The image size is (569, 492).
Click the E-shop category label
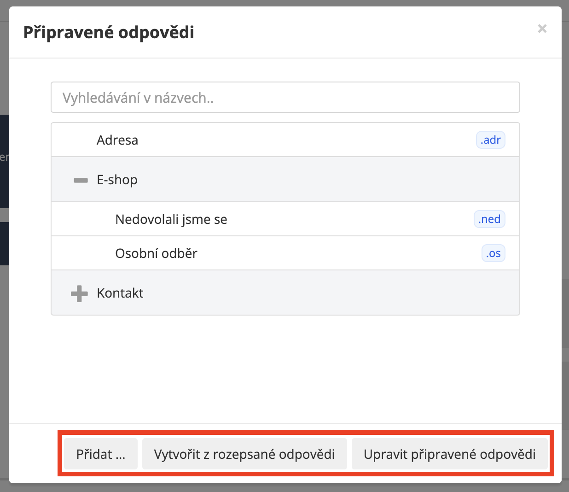[117, 180]
